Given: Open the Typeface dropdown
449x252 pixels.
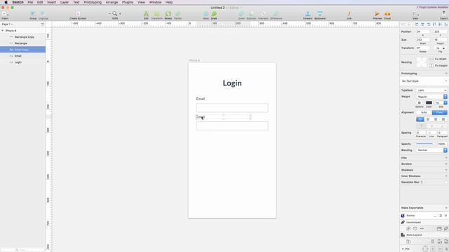Looking at the screenshot, I should click(432, 90).
